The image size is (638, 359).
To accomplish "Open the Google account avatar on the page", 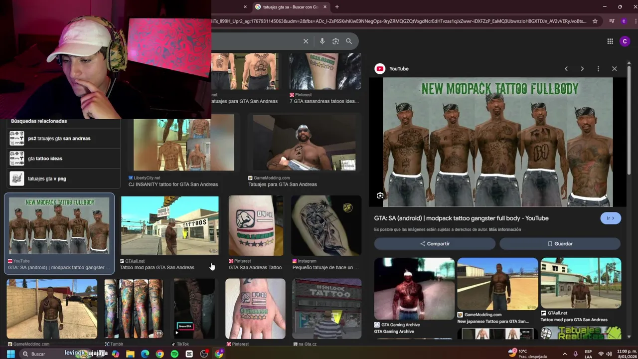I will coord(625,41).
